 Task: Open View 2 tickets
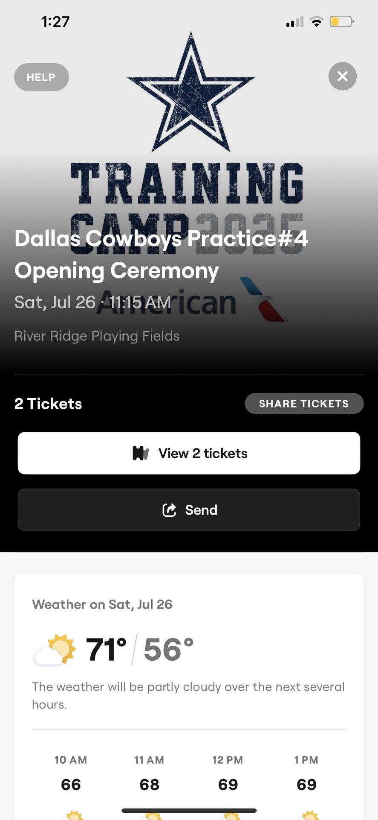pos(189,453)
